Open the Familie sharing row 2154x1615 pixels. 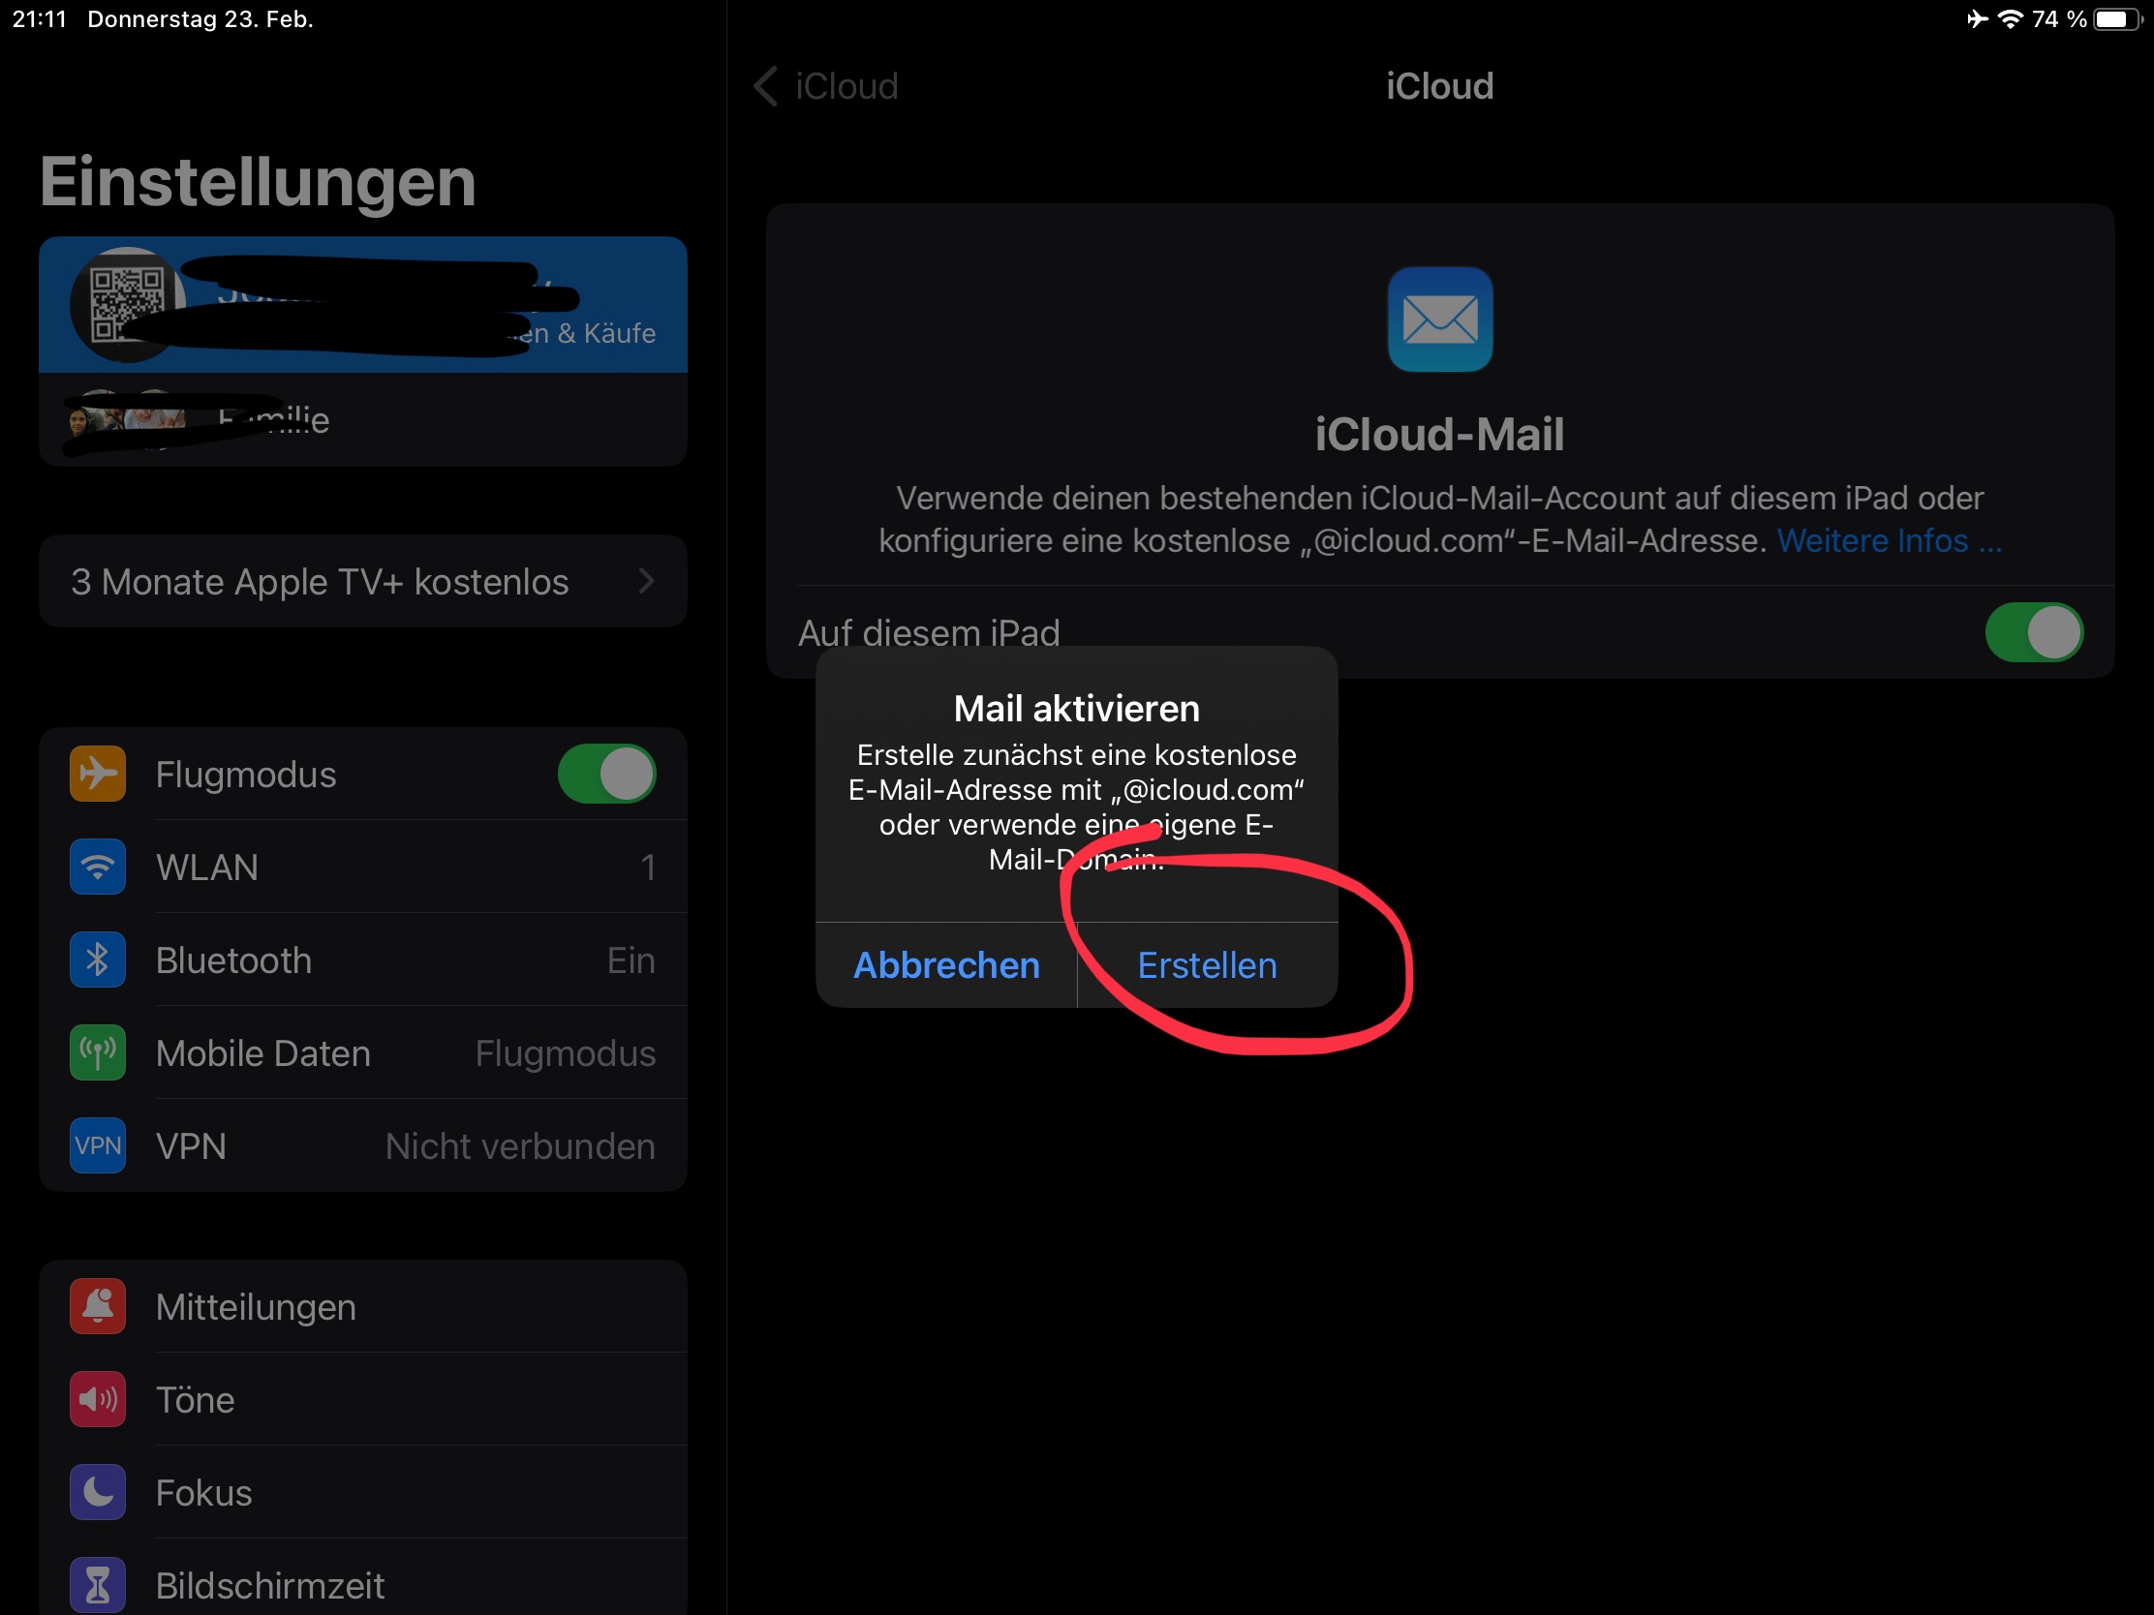coord(363,419)
